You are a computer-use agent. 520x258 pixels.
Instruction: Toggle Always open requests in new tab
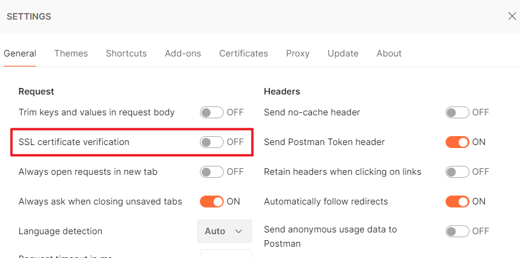pos(212,172)
